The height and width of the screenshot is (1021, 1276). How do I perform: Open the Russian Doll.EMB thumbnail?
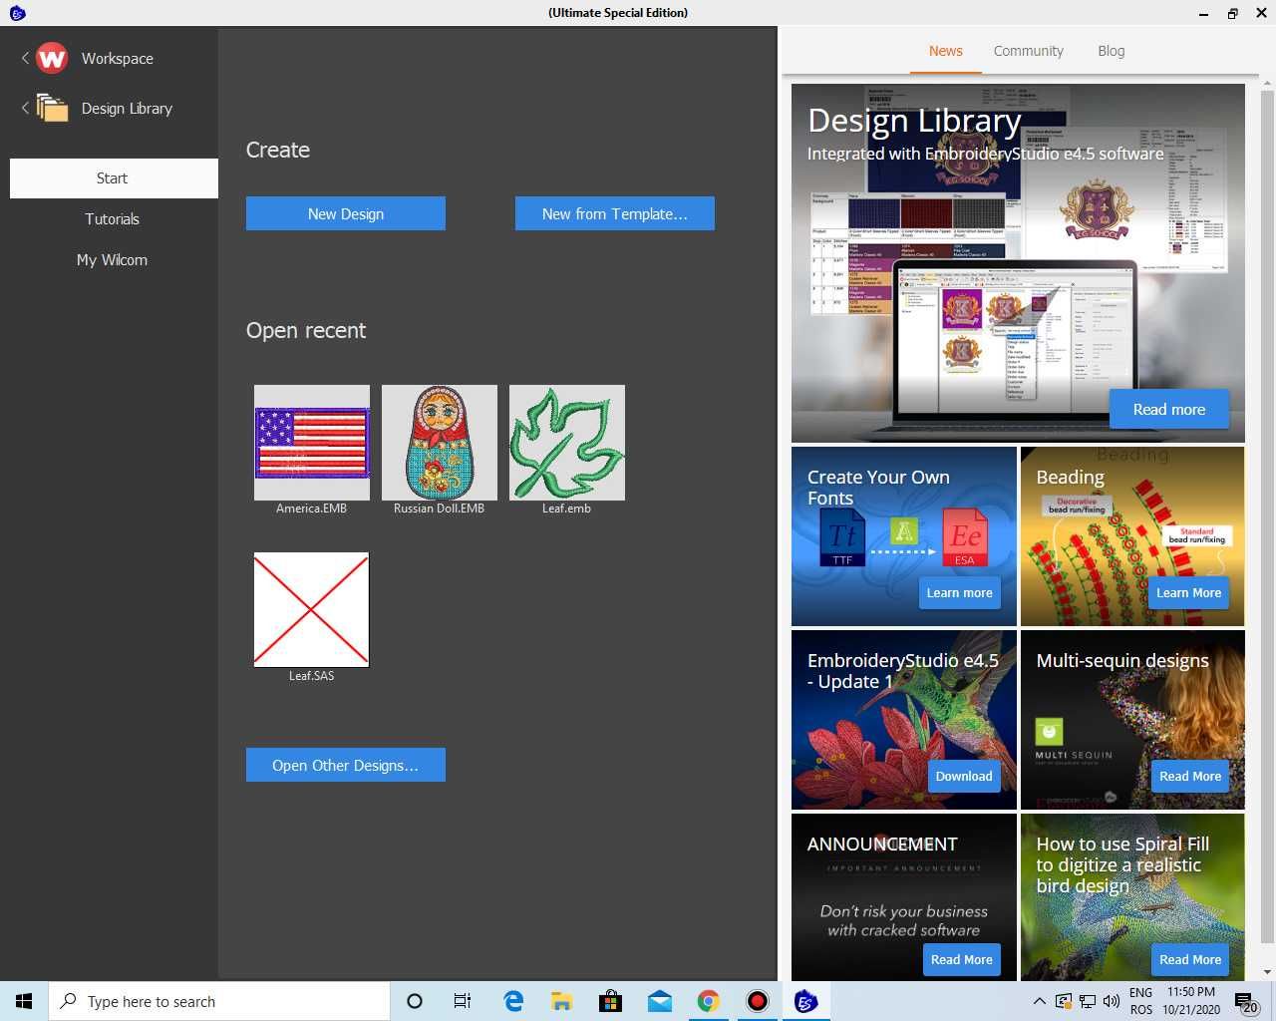tap(440, 443)
